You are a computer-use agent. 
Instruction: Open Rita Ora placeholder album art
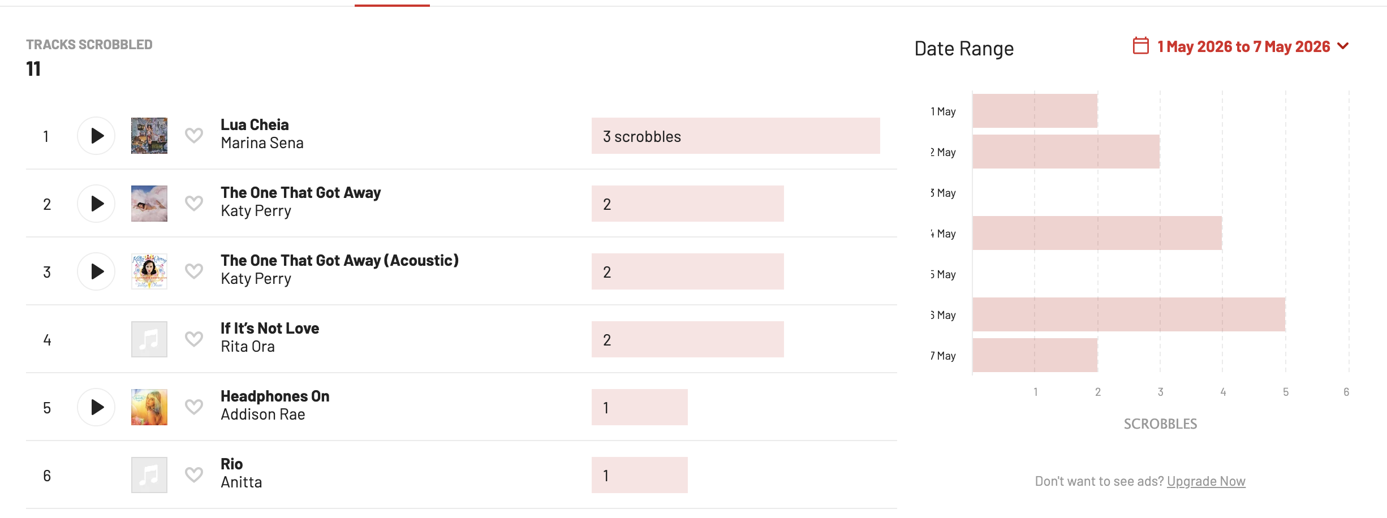pyautogui.click(x=149, y=339)
